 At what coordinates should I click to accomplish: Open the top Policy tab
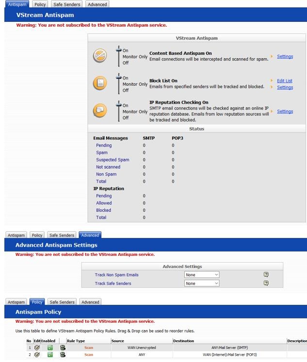(x=40, y=4)
